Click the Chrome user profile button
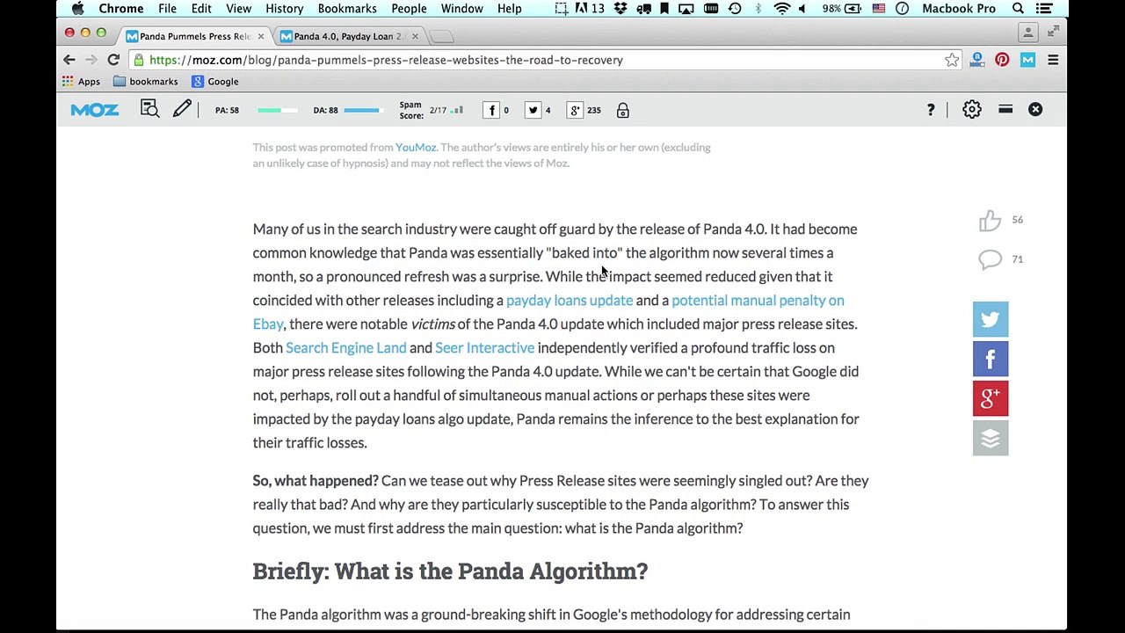Image resolution: width=1125 pixels, height=633 pixels. point(1027,33)
